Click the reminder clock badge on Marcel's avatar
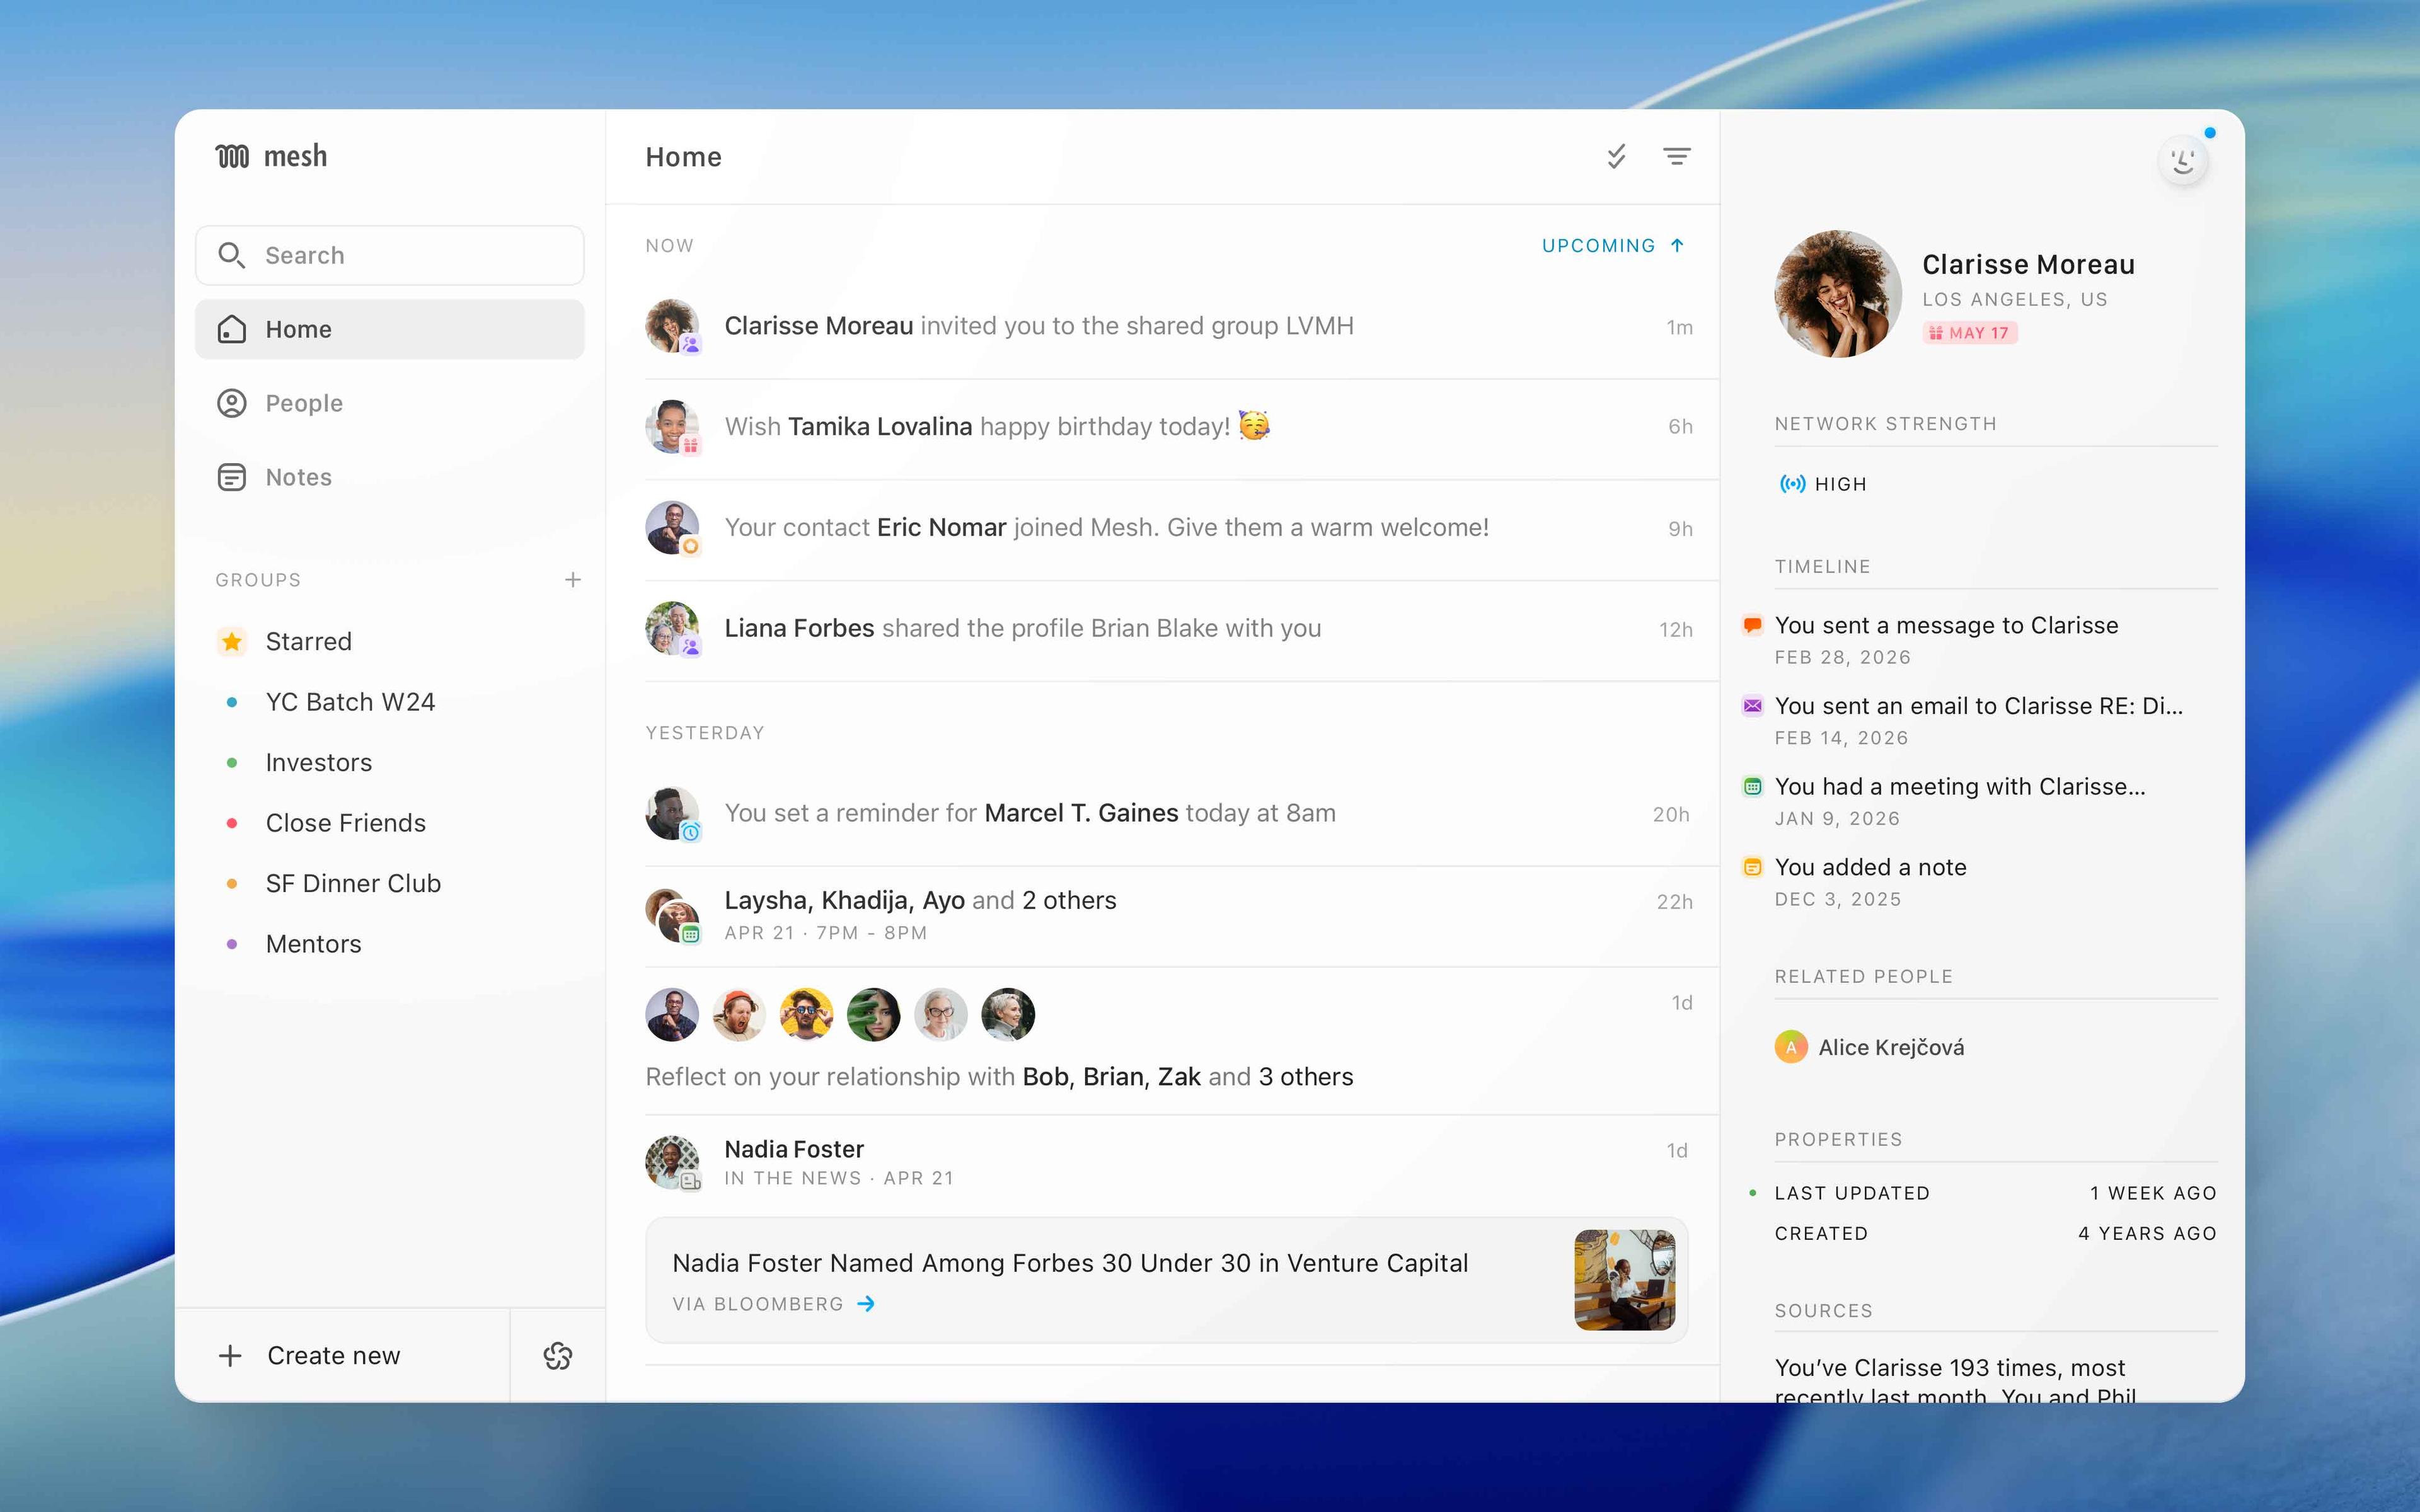Image resolution: width=2420 pixels, height=1512 pixels. pyautogui.click(x=690, y=831)
